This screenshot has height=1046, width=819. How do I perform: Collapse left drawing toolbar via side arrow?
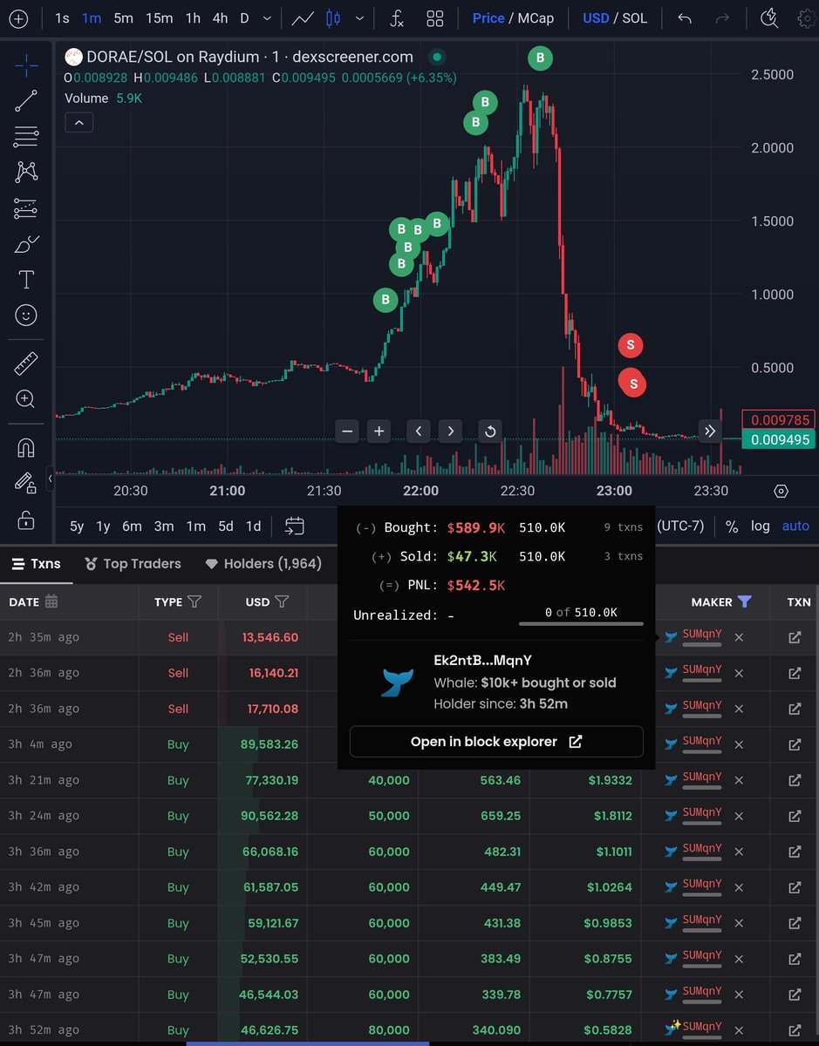point(50,479)
